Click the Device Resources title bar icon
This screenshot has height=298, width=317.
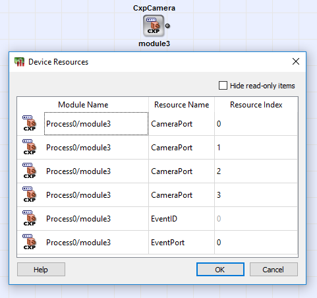pyautogui.click(x=19, y=62)
